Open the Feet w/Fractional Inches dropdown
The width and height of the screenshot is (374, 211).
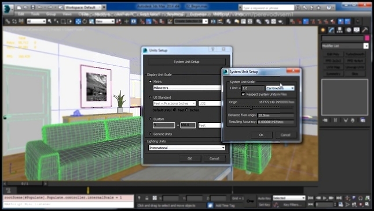click(174, 103)
